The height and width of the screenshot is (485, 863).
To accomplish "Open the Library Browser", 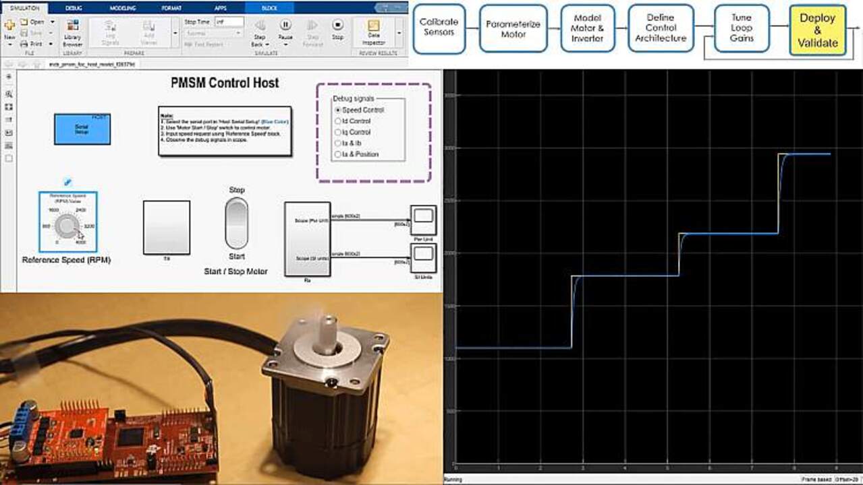I will [x=72, y=30].
